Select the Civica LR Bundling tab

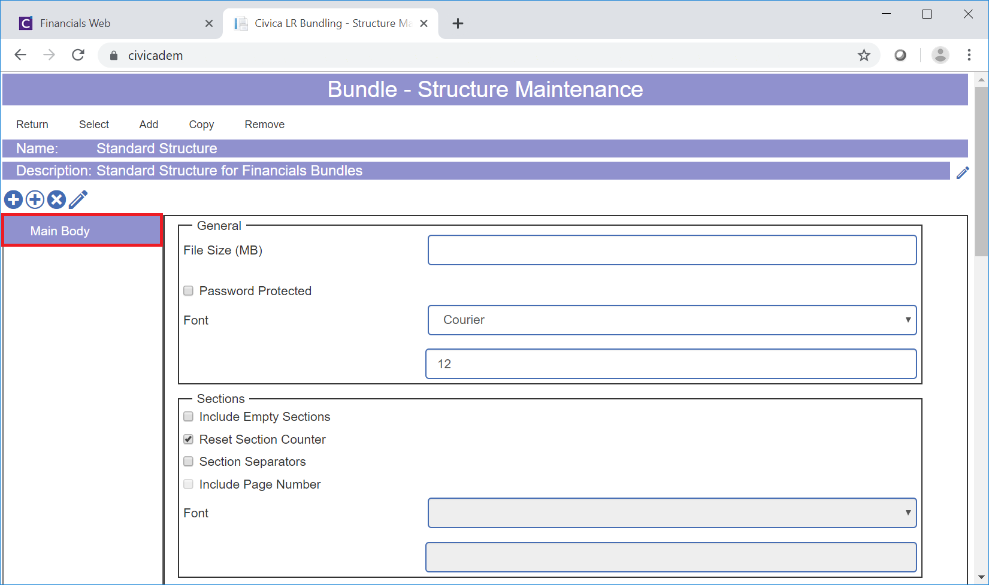[x=330, y=23]
